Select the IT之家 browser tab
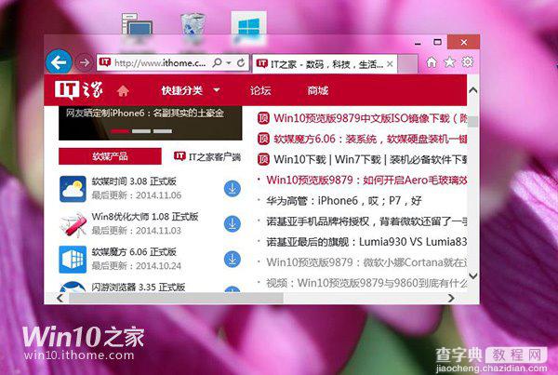 pyautogui.click(x=325, y=64)
